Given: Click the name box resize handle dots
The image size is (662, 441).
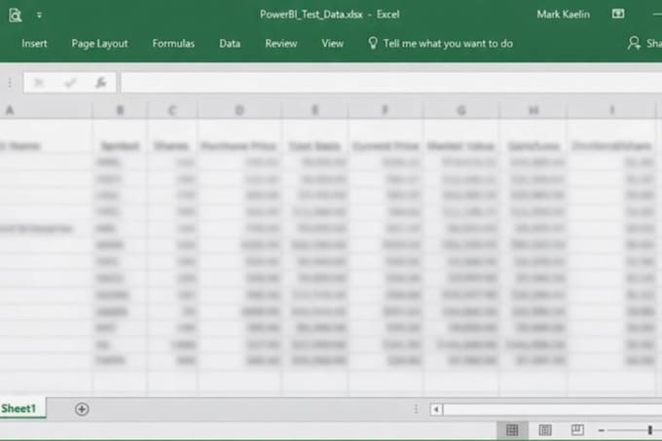Looking at the screenshot, I should [x=10, y=83].
